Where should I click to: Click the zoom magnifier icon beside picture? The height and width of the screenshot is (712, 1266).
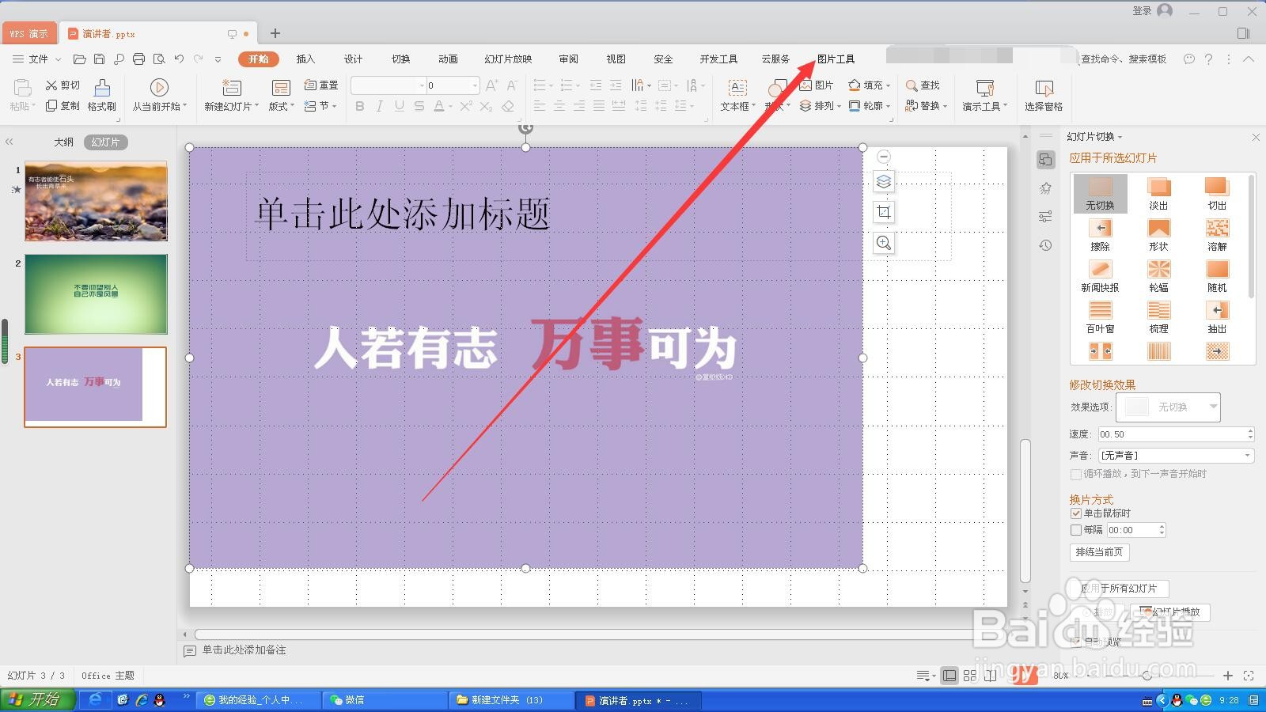click(x=884, y=243)
